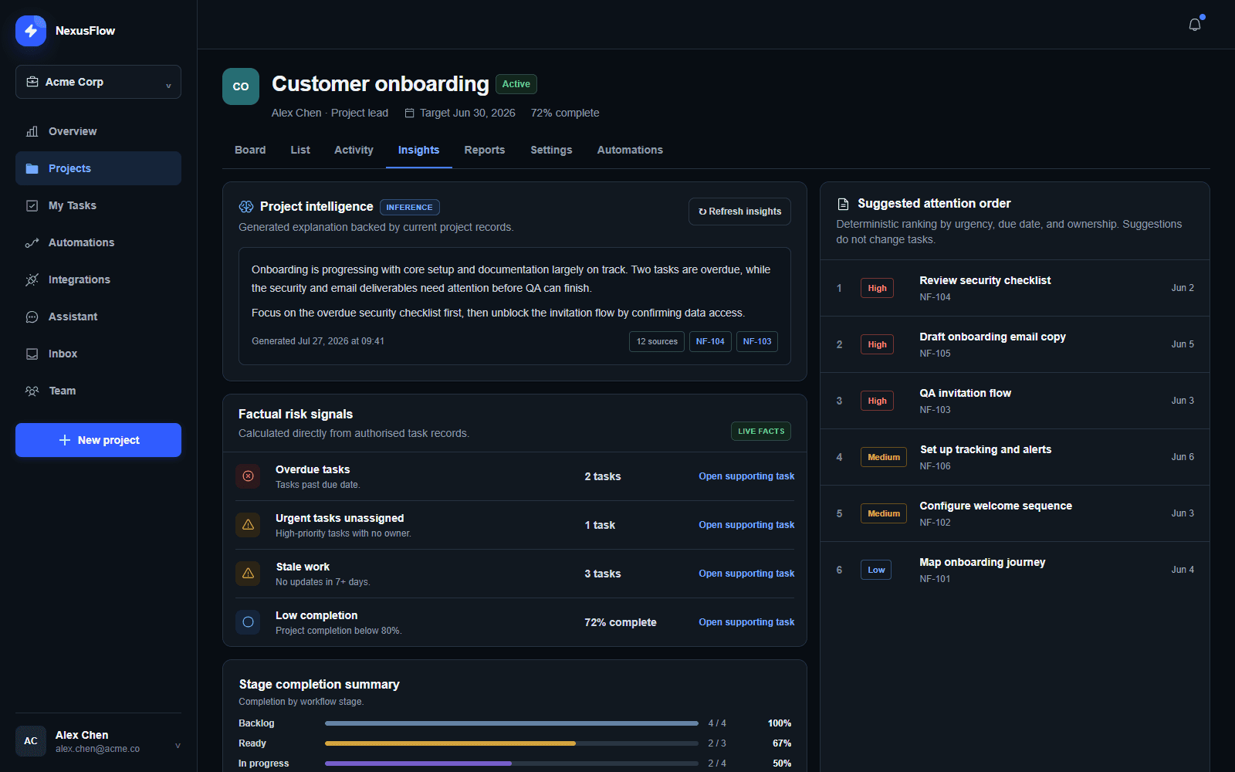The image size is (1235, 772).
Task: Click the Generated Jul 27, 2026 timestamp
Action: 318,341
